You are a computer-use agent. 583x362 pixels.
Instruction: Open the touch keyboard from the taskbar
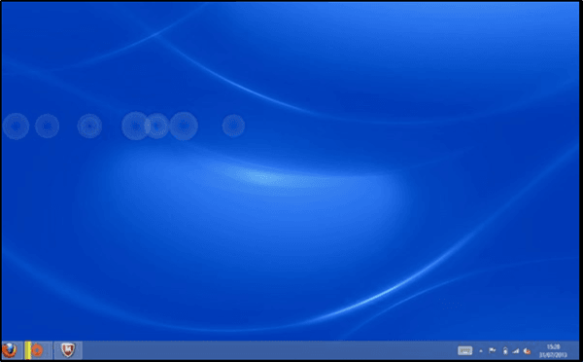(x=464, y=350)
